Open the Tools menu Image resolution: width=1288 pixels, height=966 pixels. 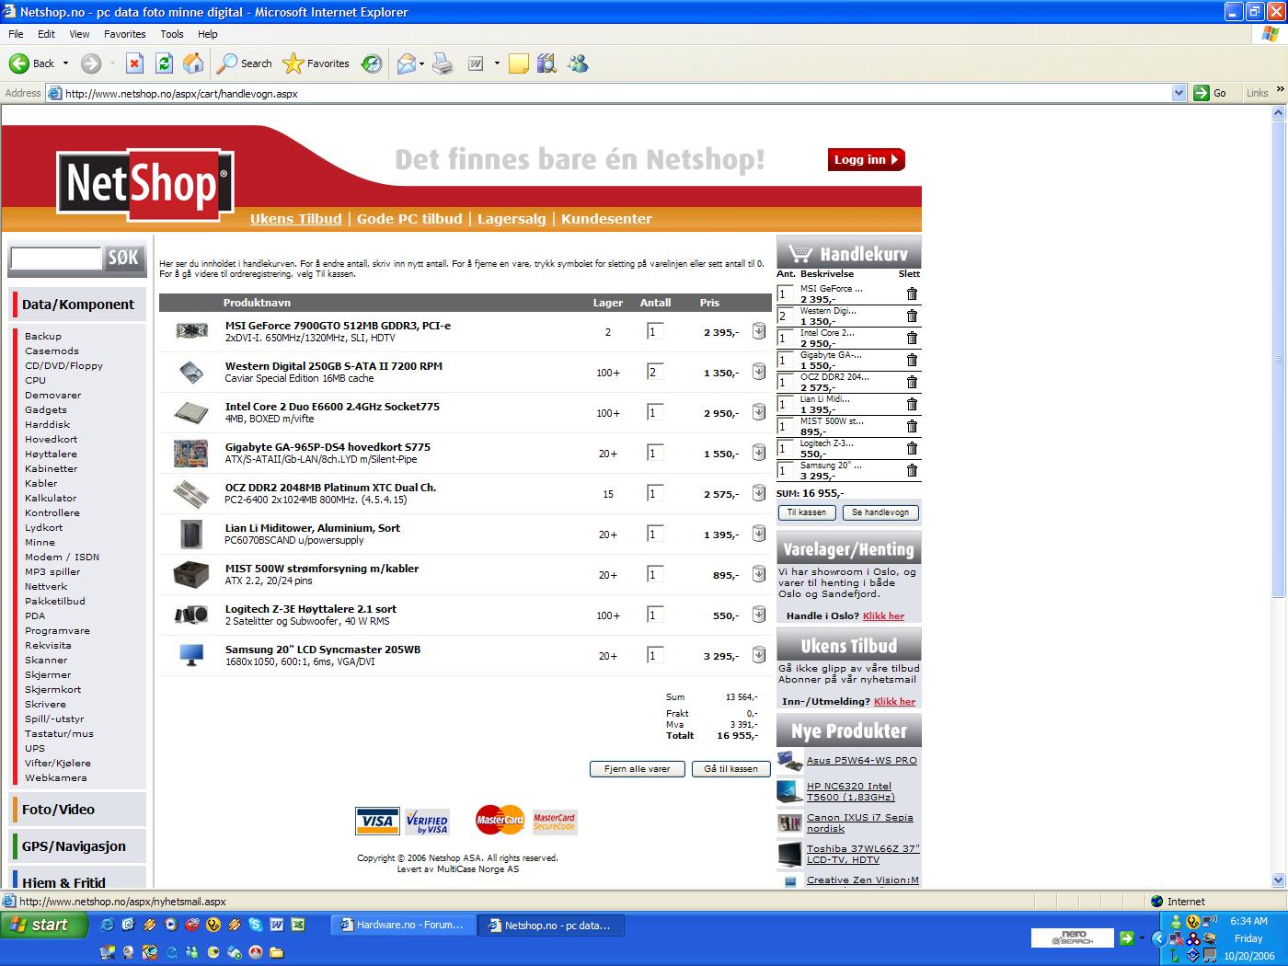172,34
